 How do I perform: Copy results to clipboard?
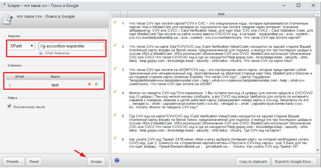[253, 161]
